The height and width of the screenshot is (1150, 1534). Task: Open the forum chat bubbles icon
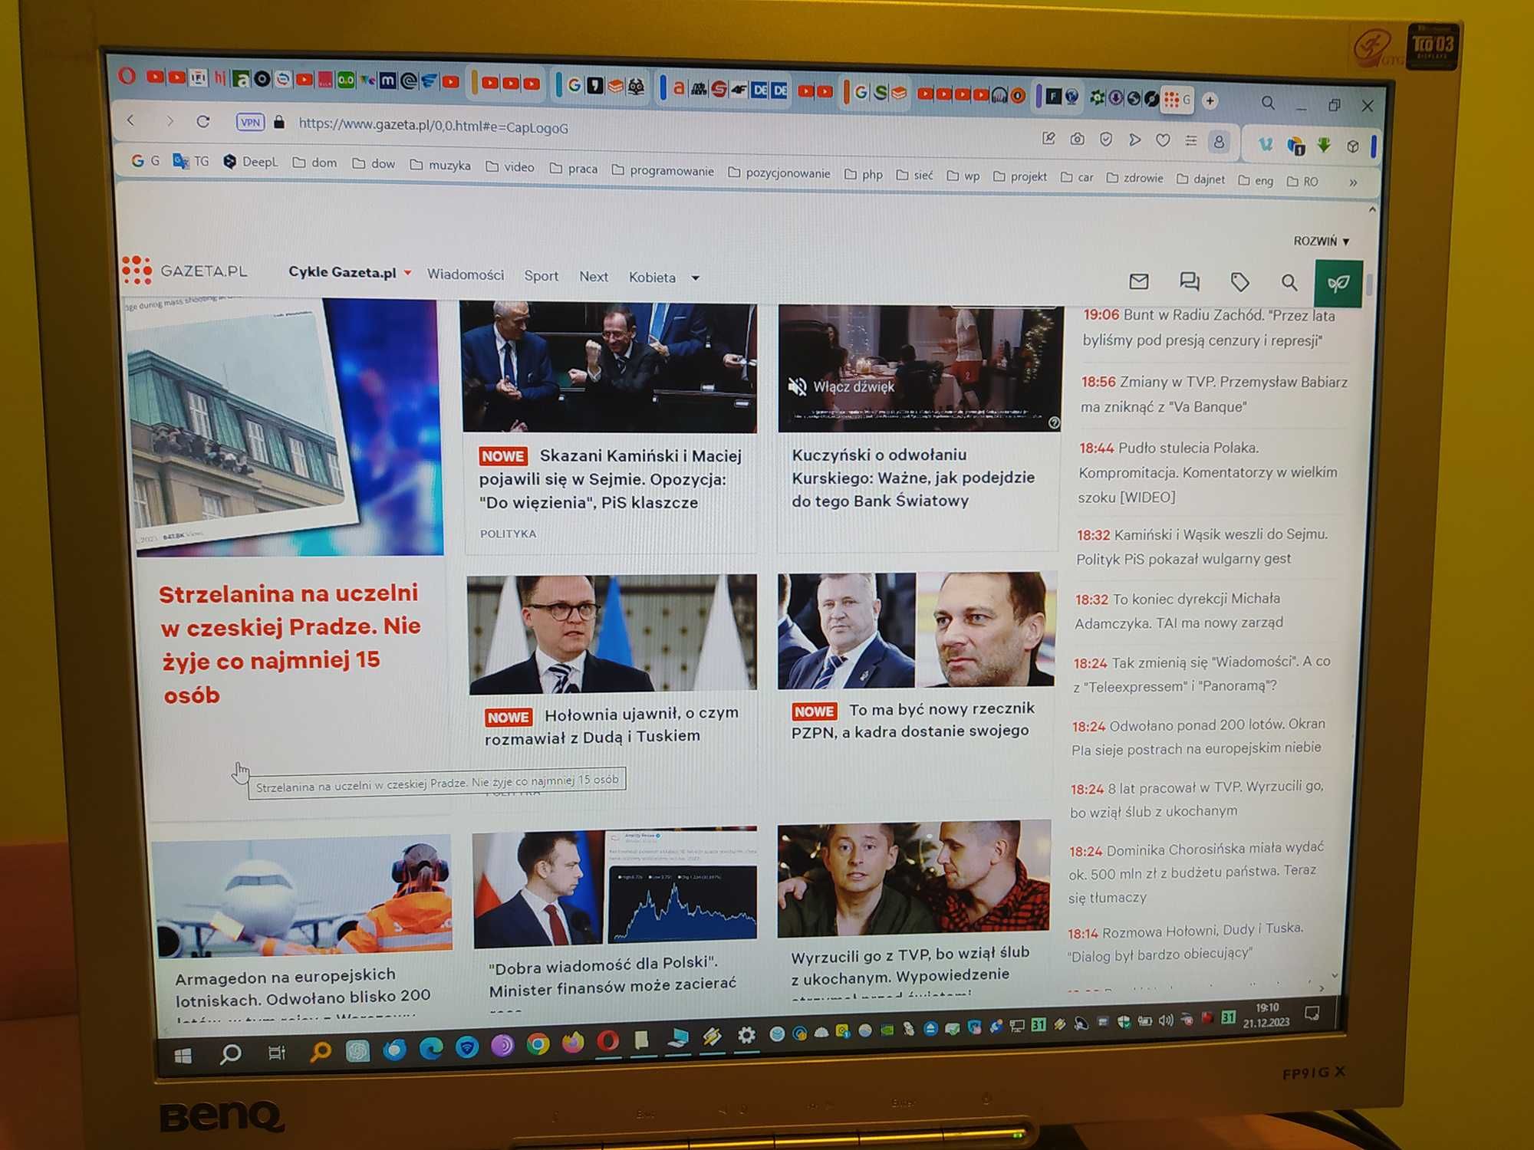pyautogui.click(x=1190, y=281)
